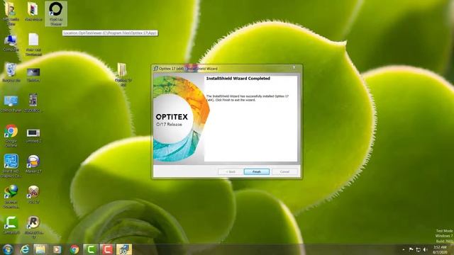Image resolution: width=454 pixels, height=255 pixels.
Task: Open the blank document file on desktop
Action: tap(33, 44)
